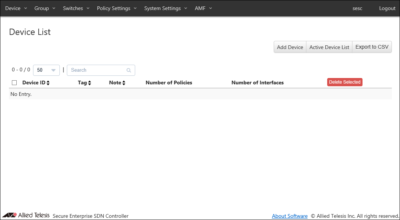Click Logout in the top bar
Viewport: 400px width, 220px height.
[x=387, y=8]
